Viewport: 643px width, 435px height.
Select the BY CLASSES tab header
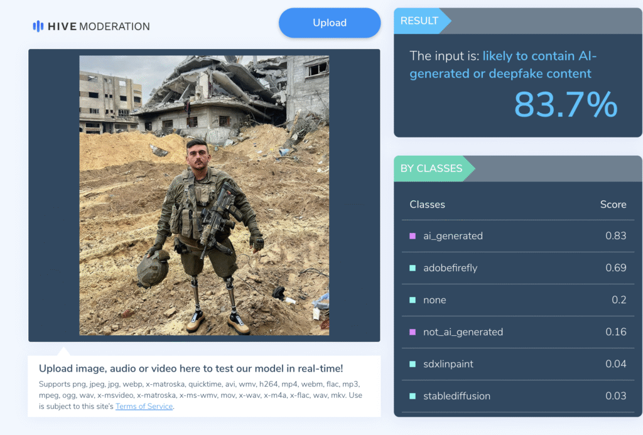tap(433, 168)
